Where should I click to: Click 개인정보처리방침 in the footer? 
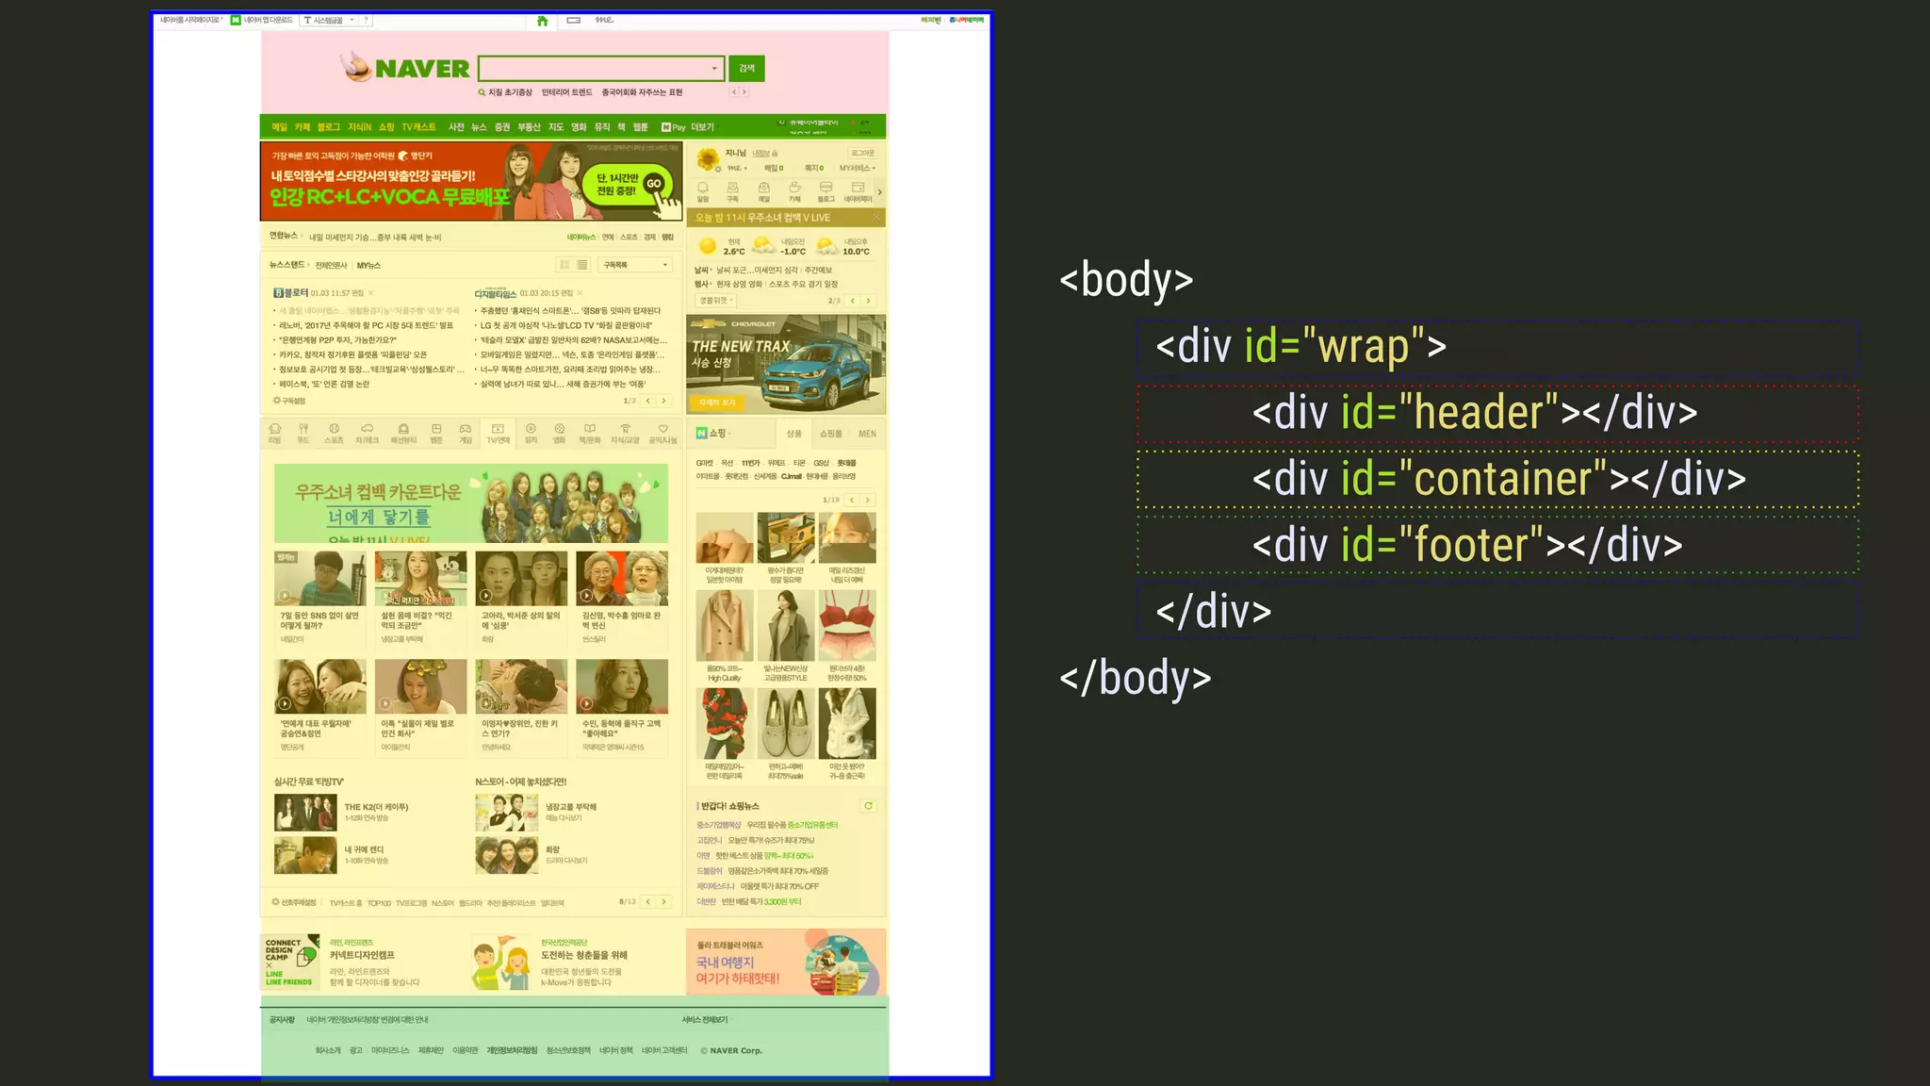tap(512, 1050)
